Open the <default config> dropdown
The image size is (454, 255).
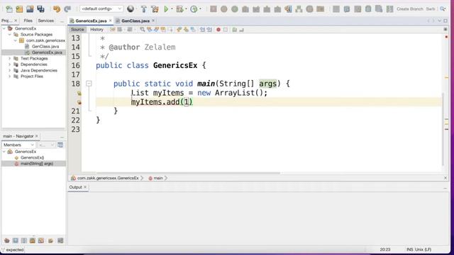click(x=101, y=9)
